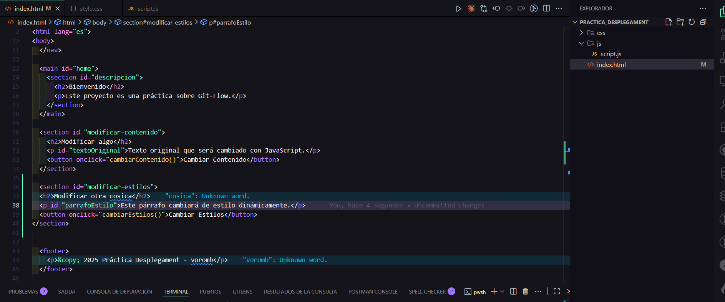725x302 pixels.
Task: Click the Run play button in editor toolbar
Action: click(458, 8)
